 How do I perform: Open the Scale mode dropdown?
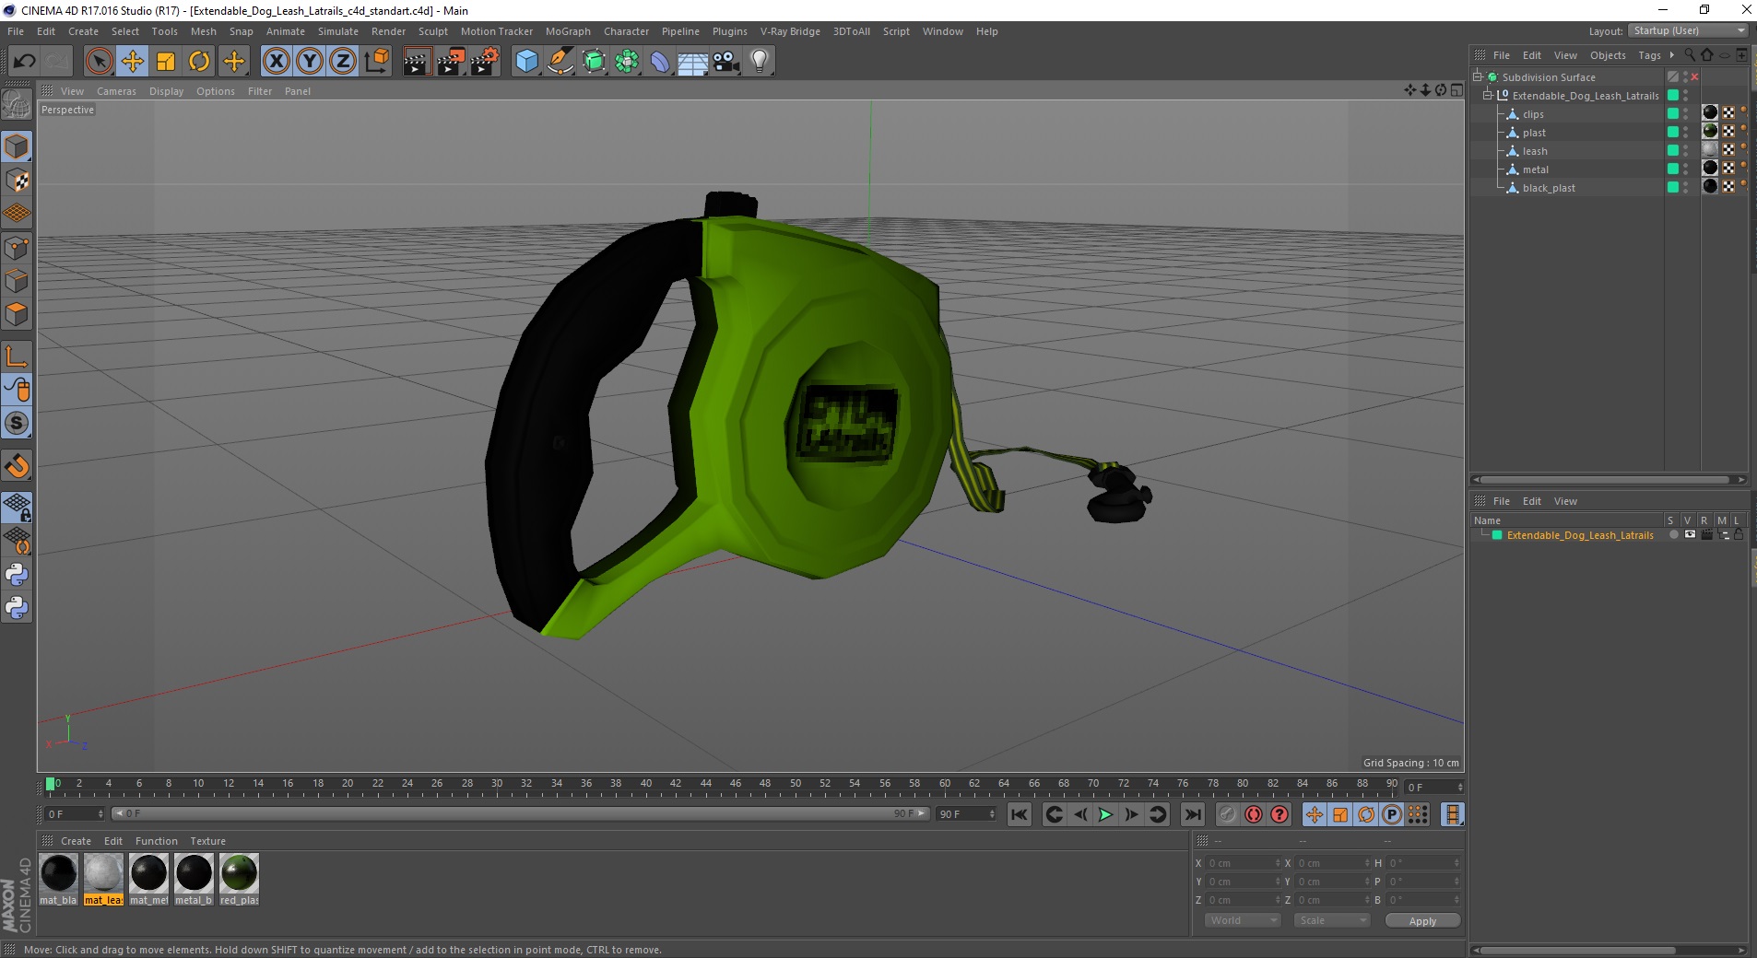pos(1331,920)
